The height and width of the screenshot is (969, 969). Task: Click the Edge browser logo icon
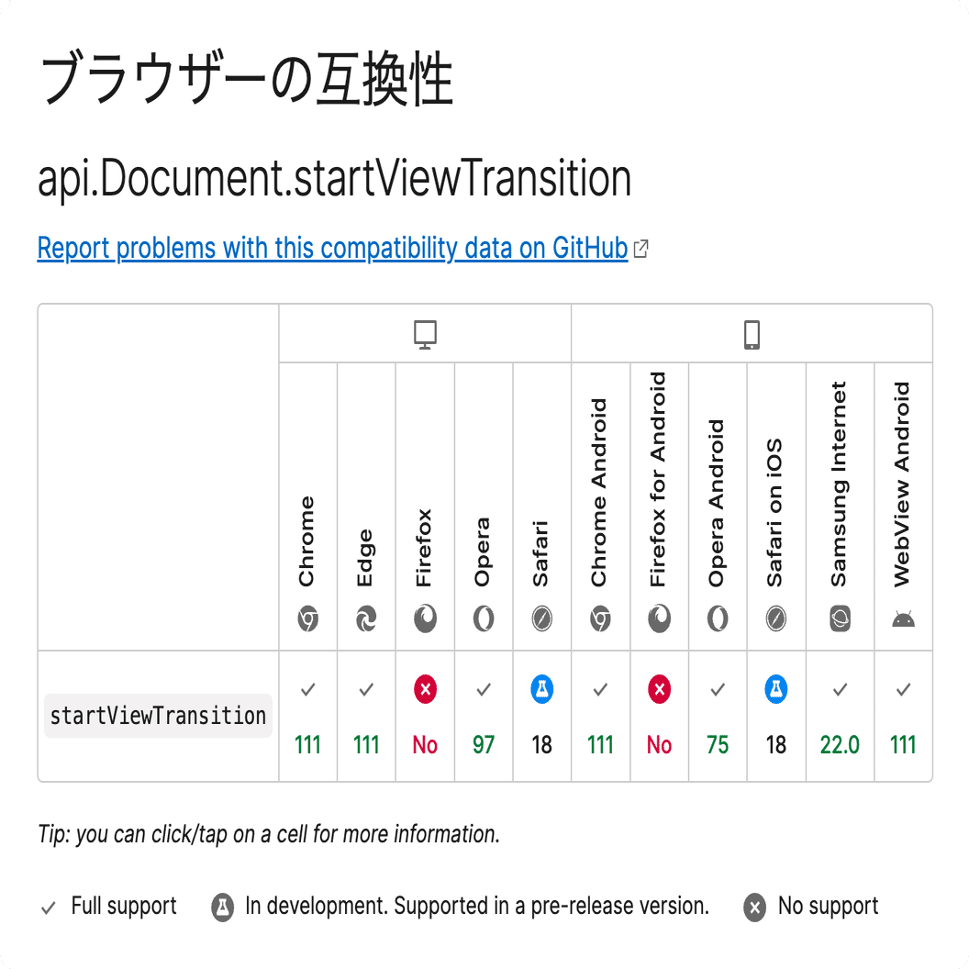tap(366, 620)
